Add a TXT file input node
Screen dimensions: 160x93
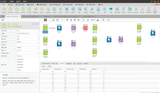click(x=16, y=10)
